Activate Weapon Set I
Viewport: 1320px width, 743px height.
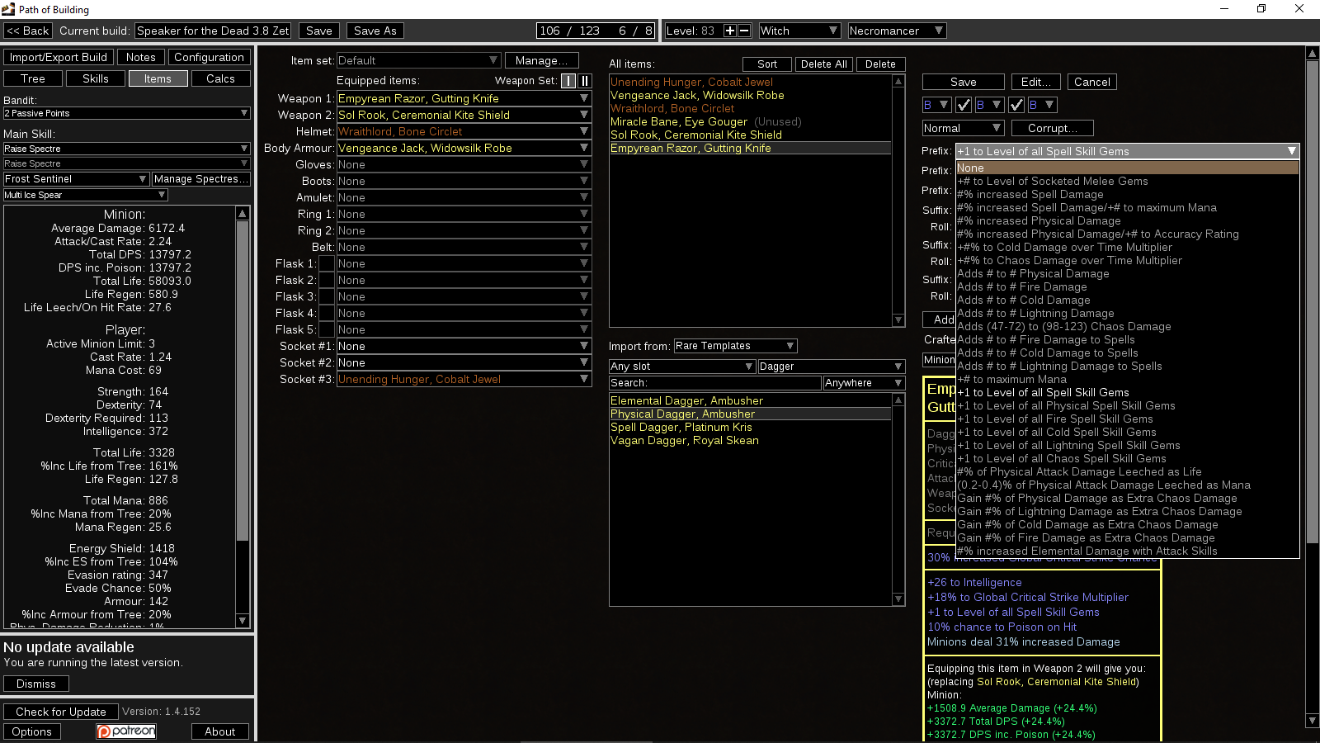coord(568,81)
